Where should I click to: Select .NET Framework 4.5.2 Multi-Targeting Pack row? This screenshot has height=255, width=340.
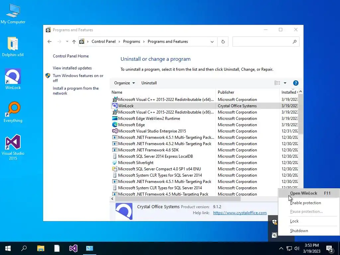tap(205, 143)
